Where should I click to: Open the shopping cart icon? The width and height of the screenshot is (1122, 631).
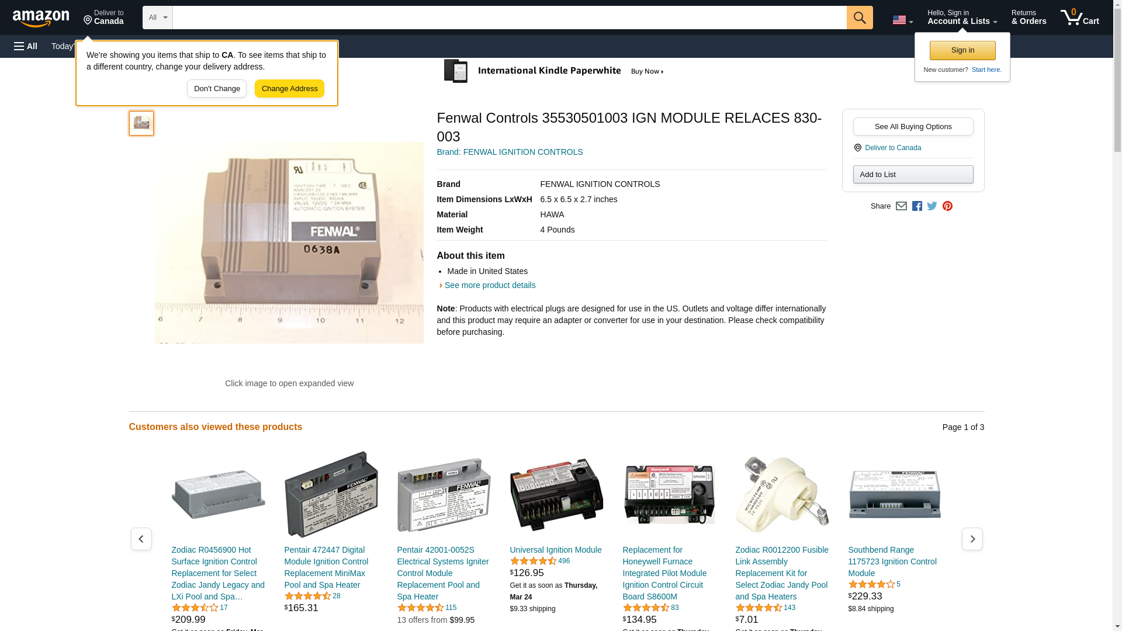click(1079, 18)
